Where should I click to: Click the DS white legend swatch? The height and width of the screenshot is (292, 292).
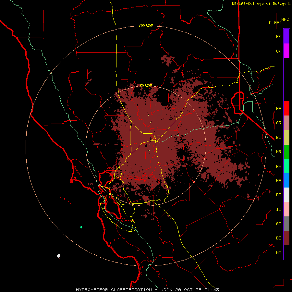[286, 195]
